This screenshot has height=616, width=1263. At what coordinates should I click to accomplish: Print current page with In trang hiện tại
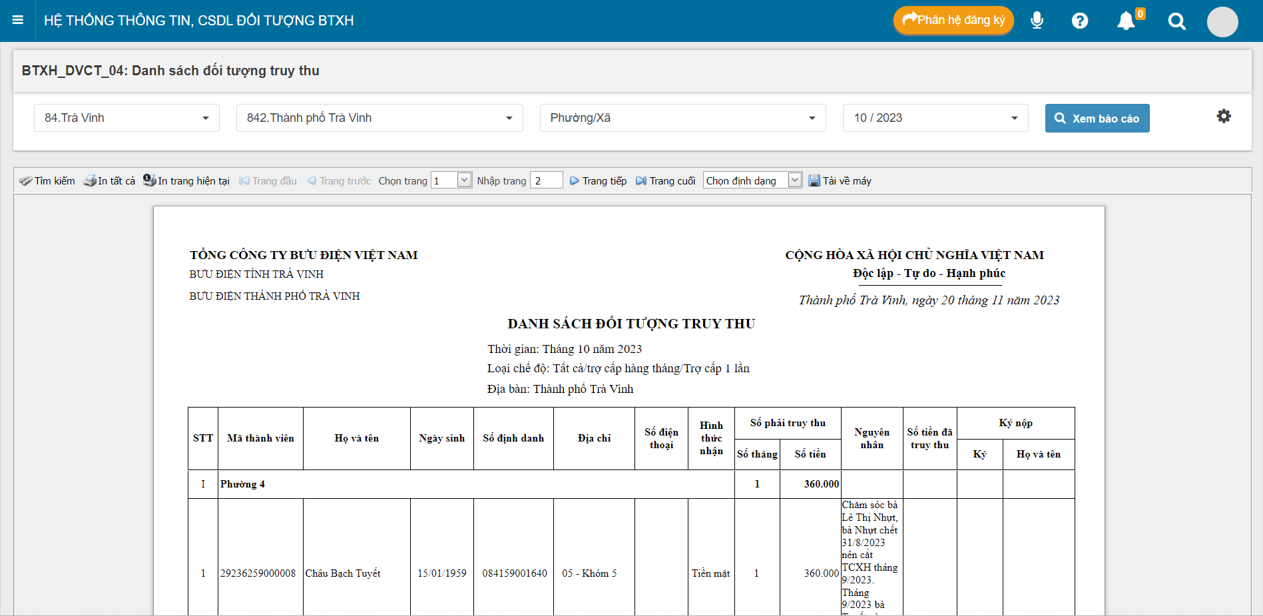click(186, 181)
